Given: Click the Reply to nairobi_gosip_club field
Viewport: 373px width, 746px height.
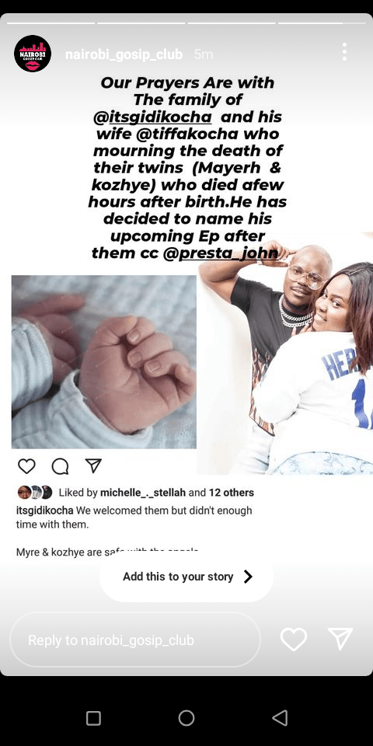Looking at the screenshot, I should click(135, 640).
